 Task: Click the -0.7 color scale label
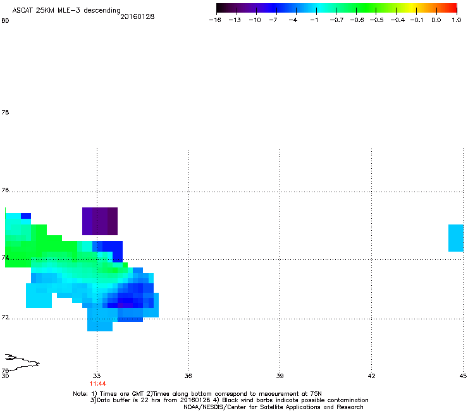coord(336,20)
